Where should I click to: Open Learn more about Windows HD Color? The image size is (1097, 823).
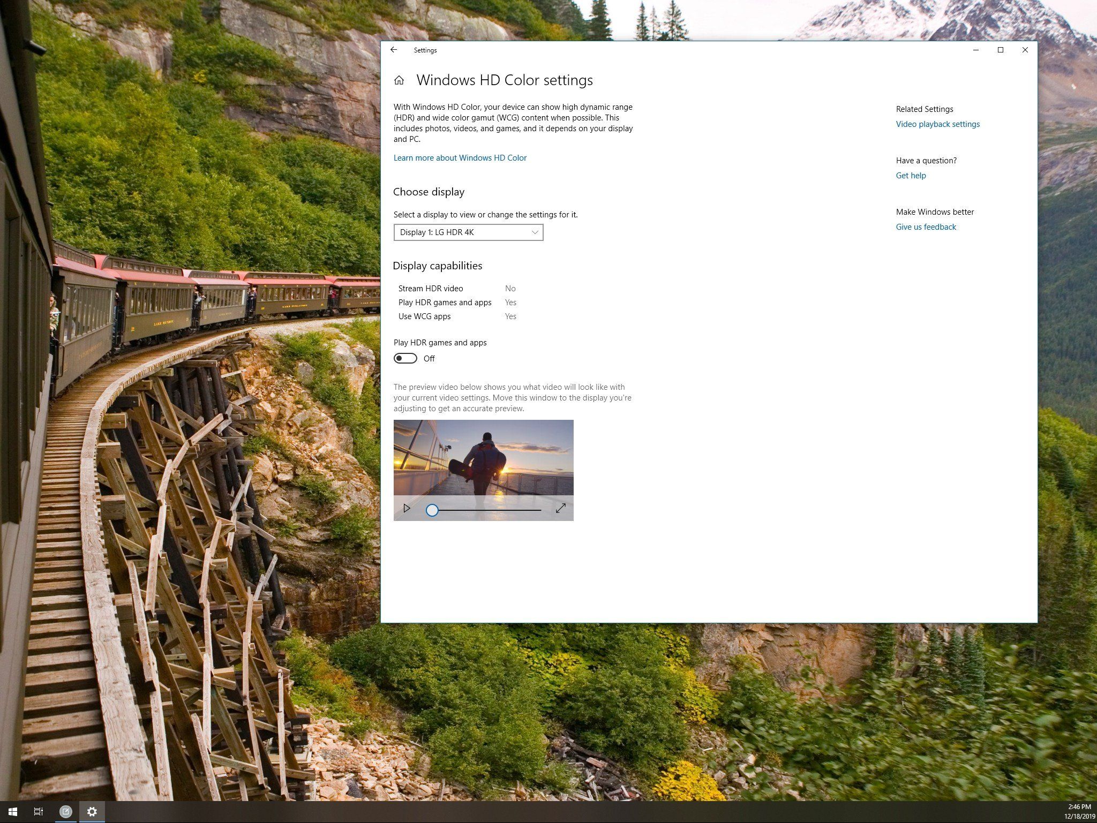click(460, 158)
